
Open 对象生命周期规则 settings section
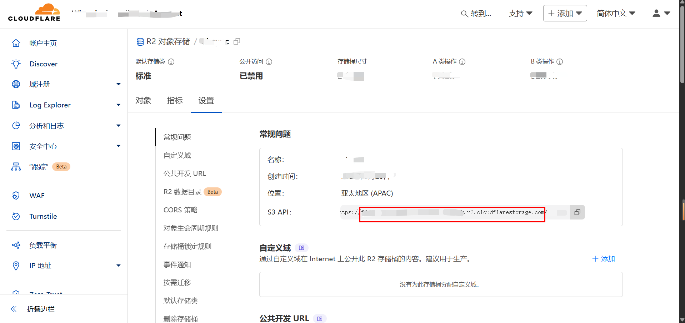pyautogui.click(x=191, y=228)
